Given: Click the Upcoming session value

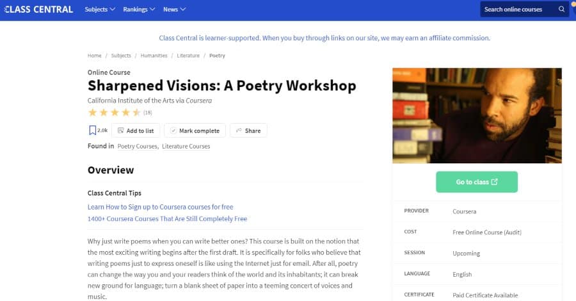Looking at the screenshot, I should coord(466,253).
